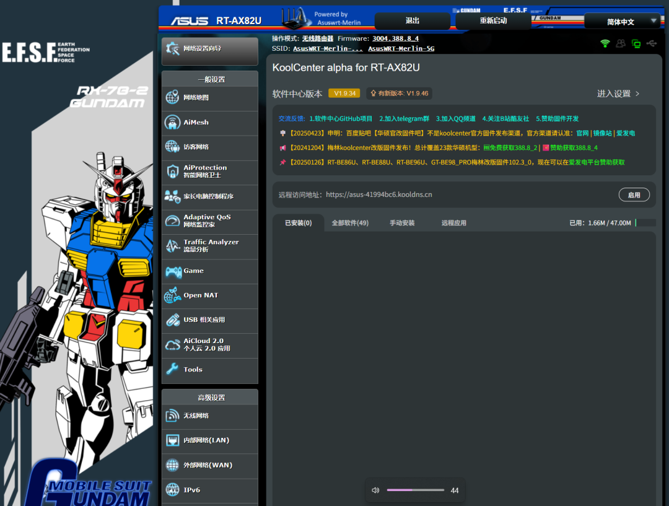Open the 简体中文 language dropdown
The width and height of the screenshot is (669, 506).
coord(622,21)
